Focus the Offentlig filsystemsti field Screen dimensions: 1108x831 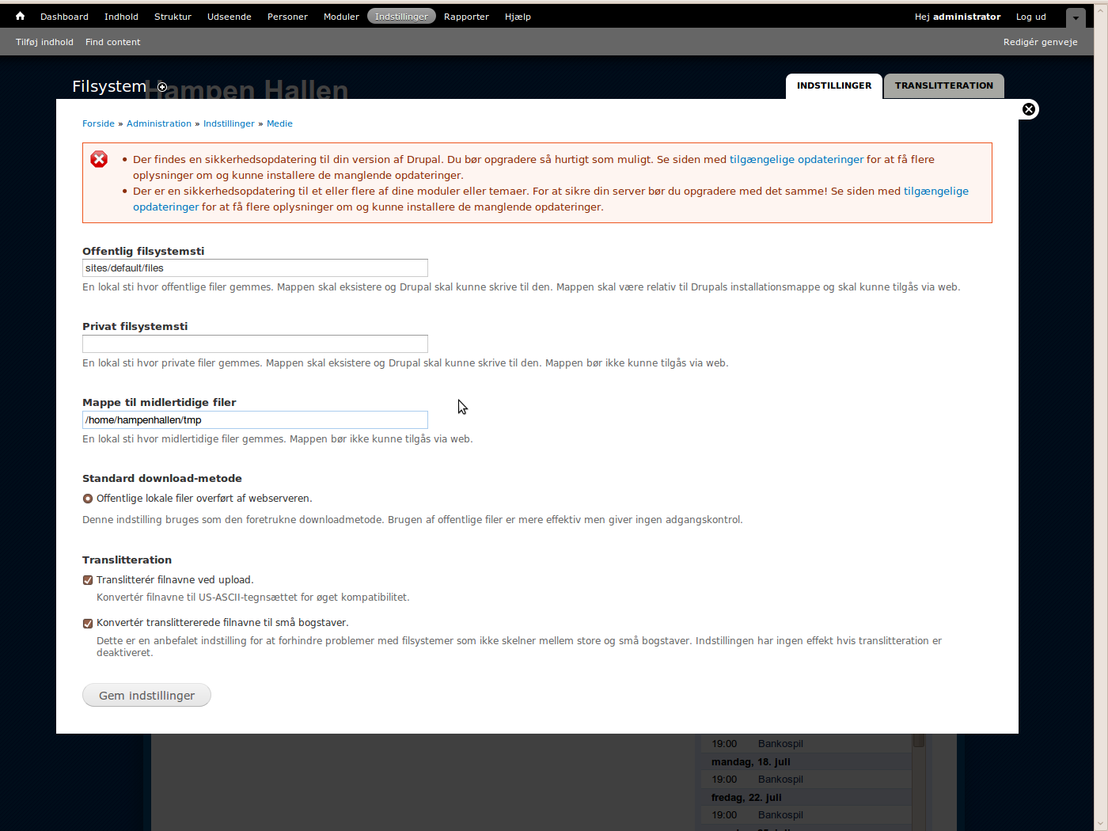pyautogui.click(x=255, y=268)
